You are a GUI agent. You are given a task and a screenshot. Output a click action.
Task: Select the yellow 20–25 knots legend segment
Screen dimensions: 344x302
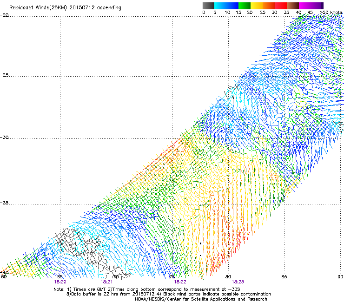click(x=257, y=6)
